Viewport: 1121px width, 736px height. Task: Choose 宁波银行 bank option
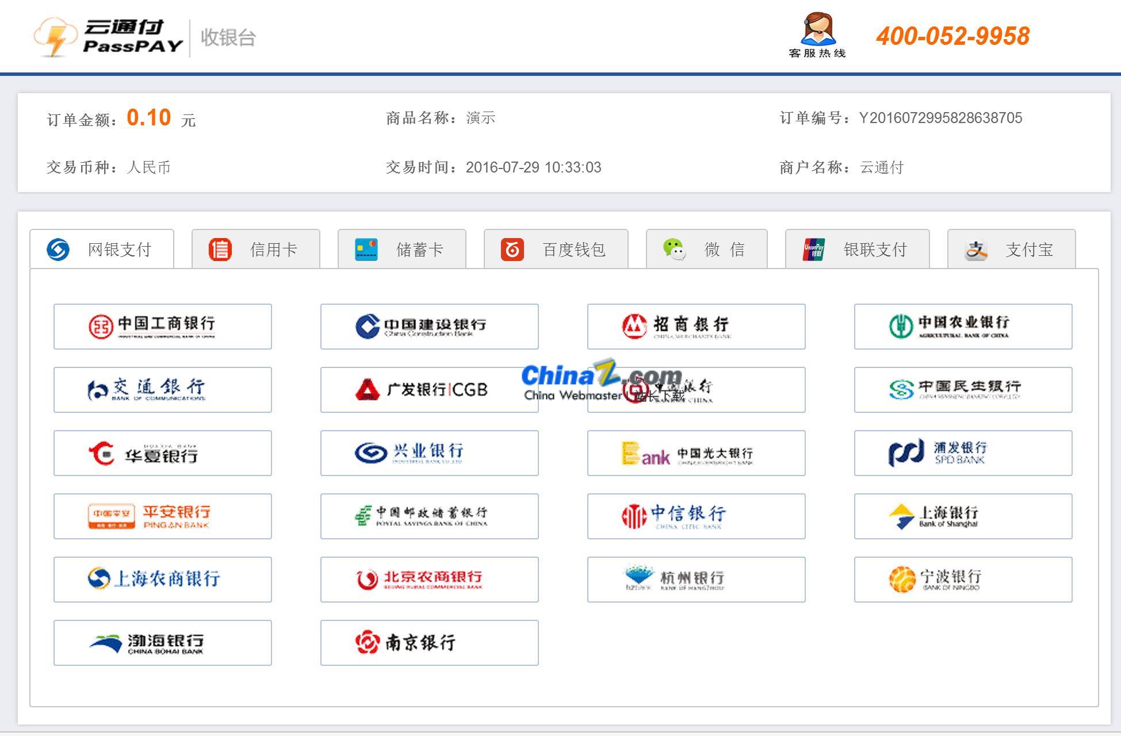pyautogui.click(x=963, y=580)
